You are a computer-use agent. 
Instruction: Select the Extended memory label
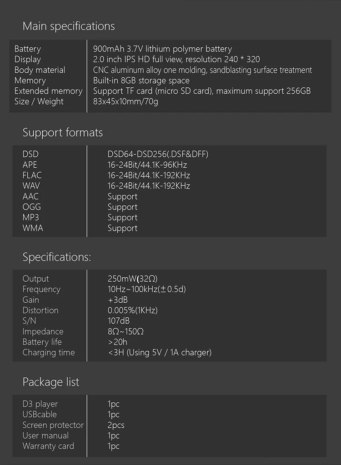48,91
